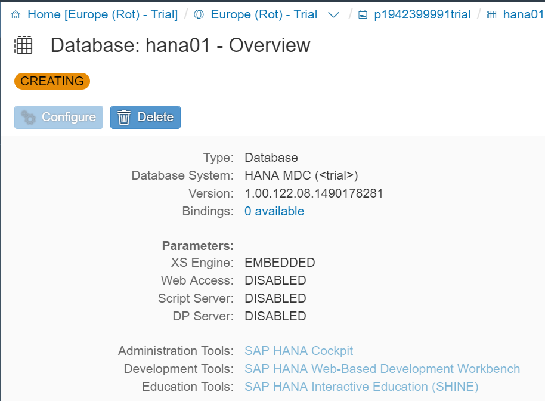Click the home icon in breadcrumb
545x401 pixels.
click(16, 14)
